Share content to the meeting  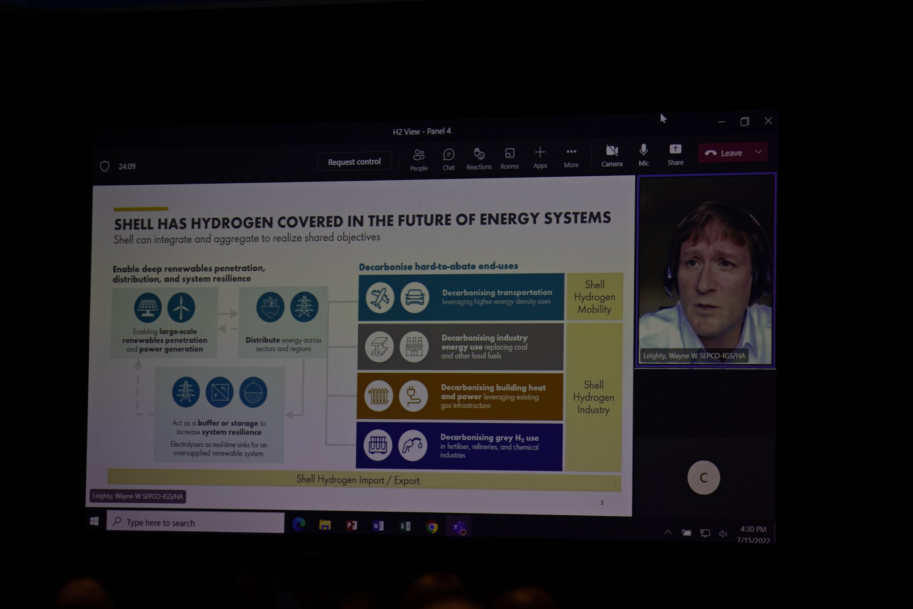[675, 154]
